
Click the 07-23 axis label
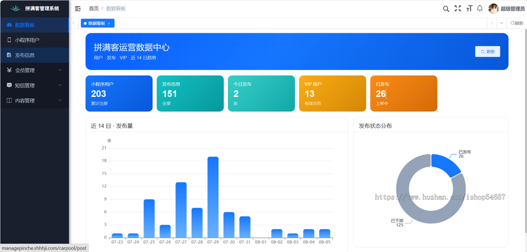[x=117, y=242]
